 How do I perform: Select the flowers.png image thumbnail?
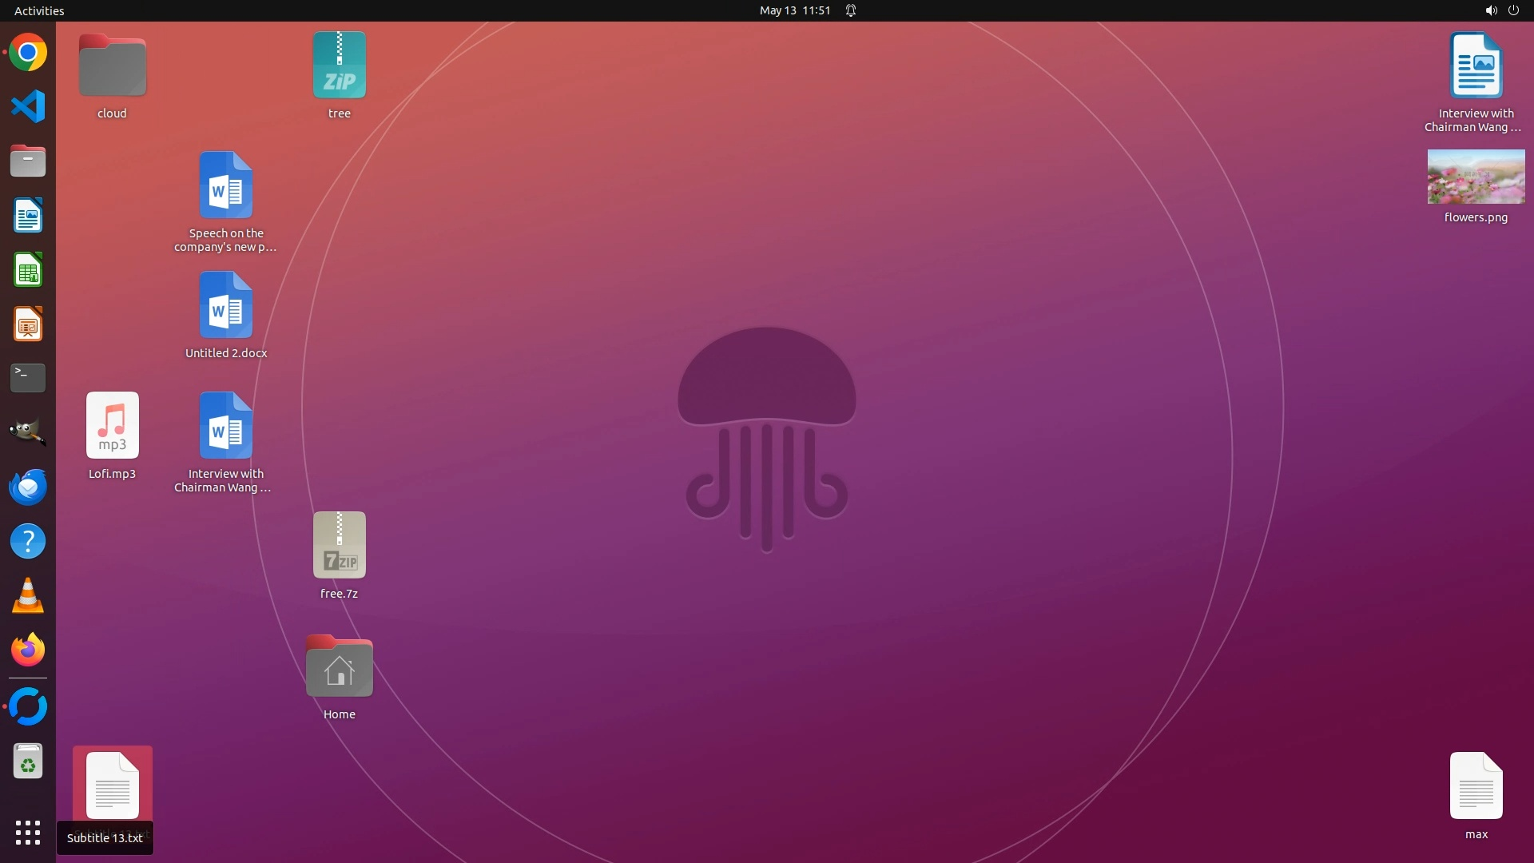click(1476, 177)
